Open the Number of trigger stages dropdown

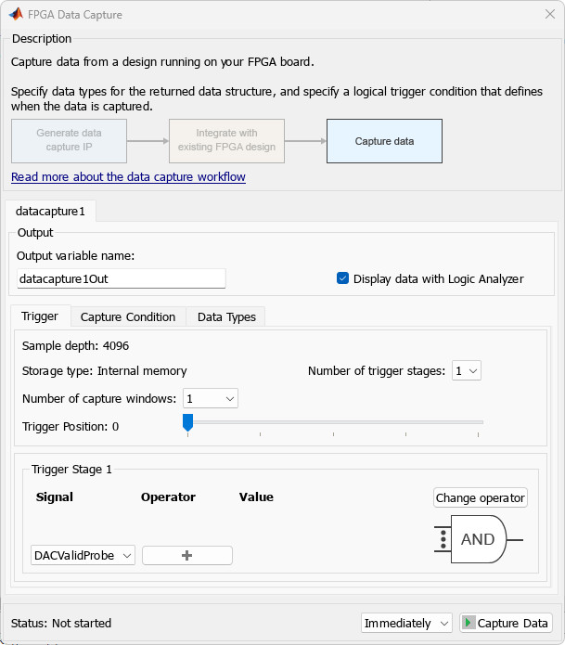pos(466,371)
